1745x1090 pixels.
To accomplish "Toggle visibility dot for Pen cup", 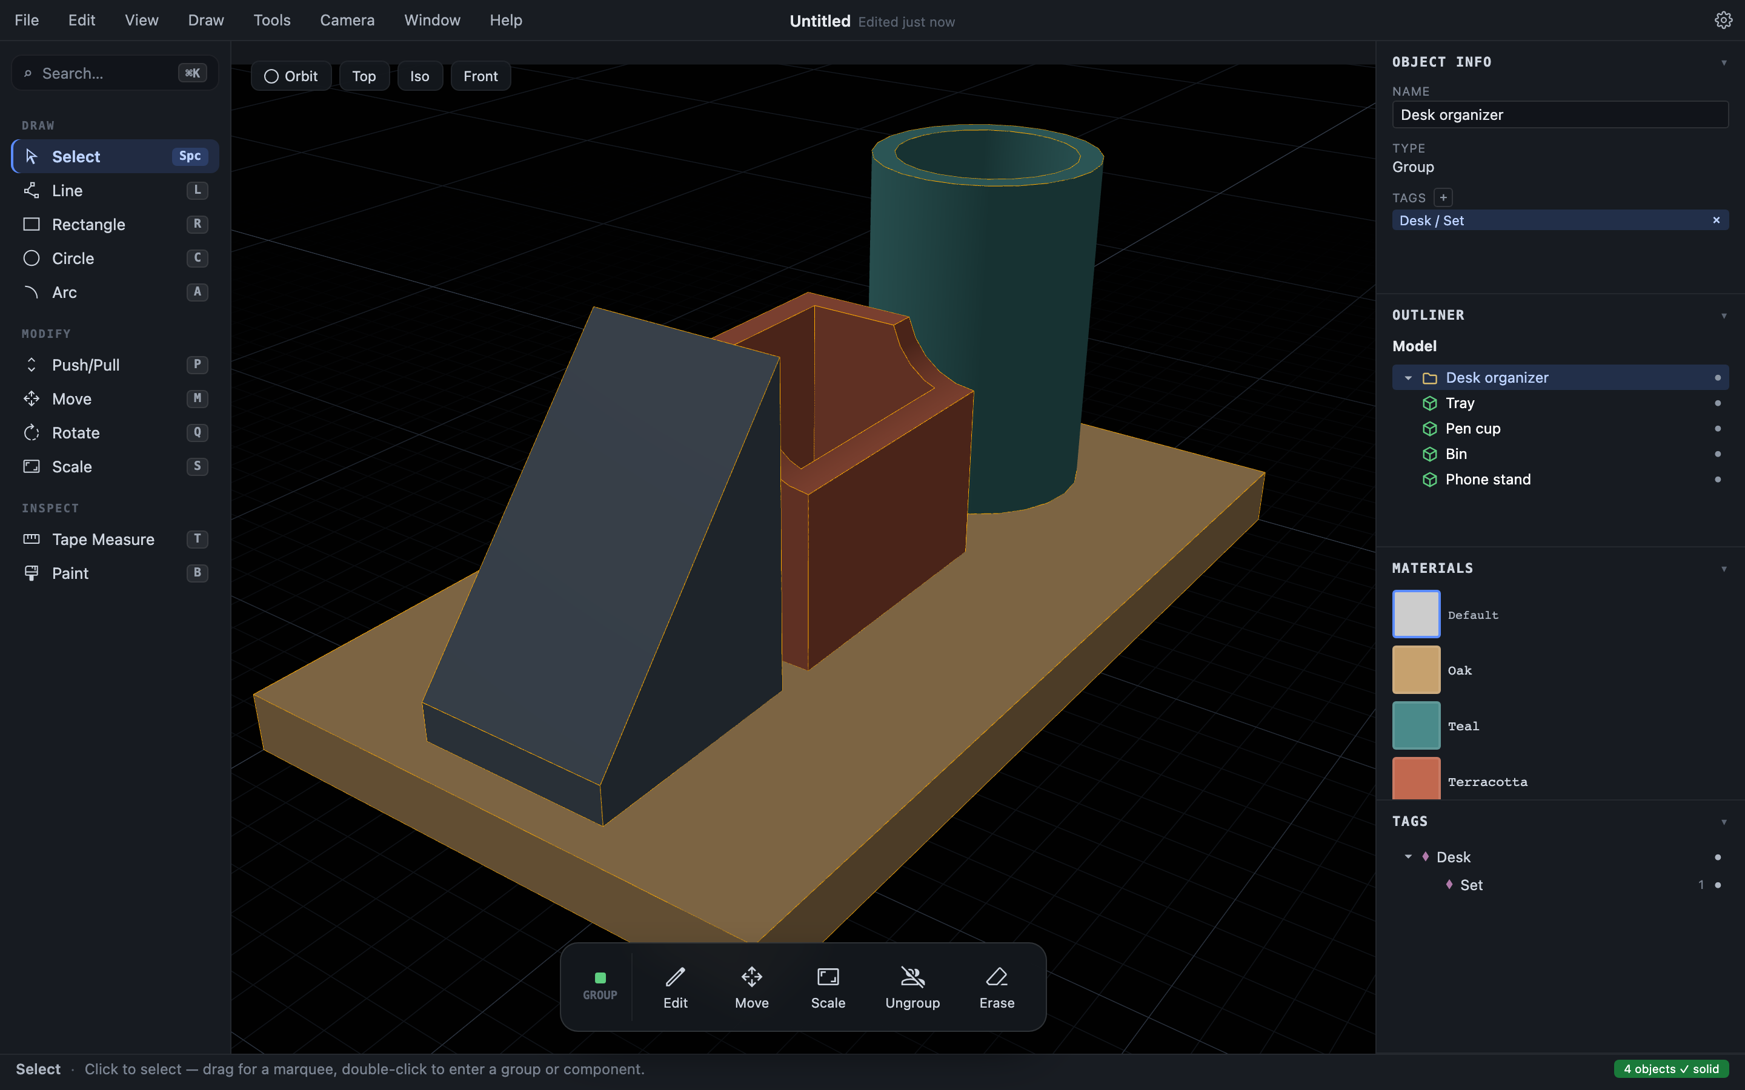I will tap(1718, 429).
